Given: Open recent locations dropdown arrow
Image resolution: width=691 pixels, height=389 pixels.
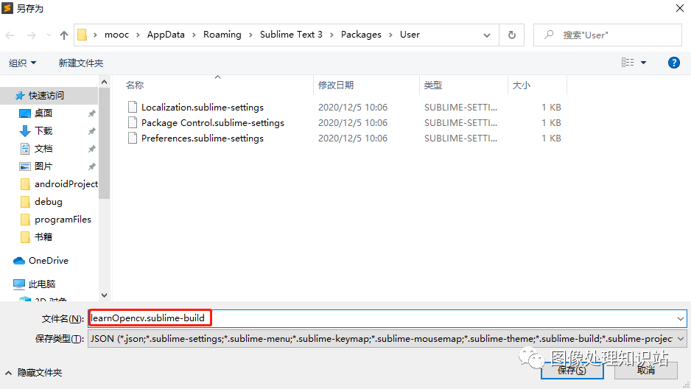Looking at the screenshot, I should (x=49, y=35).
